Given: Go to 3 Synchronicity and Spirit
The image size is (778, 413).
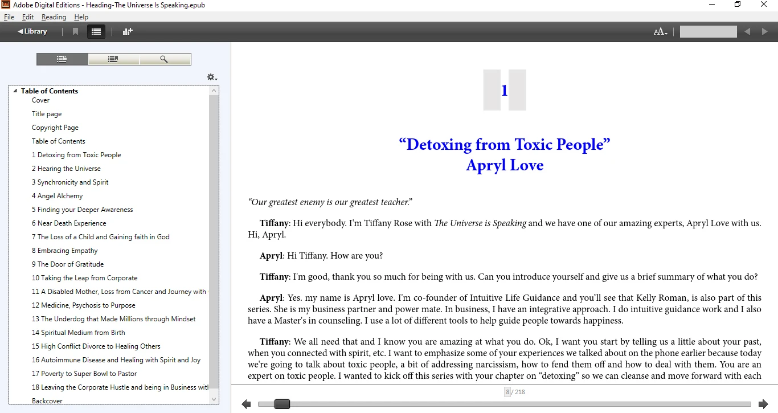Looking at the screenshot, I should click(x=70, y=182).
